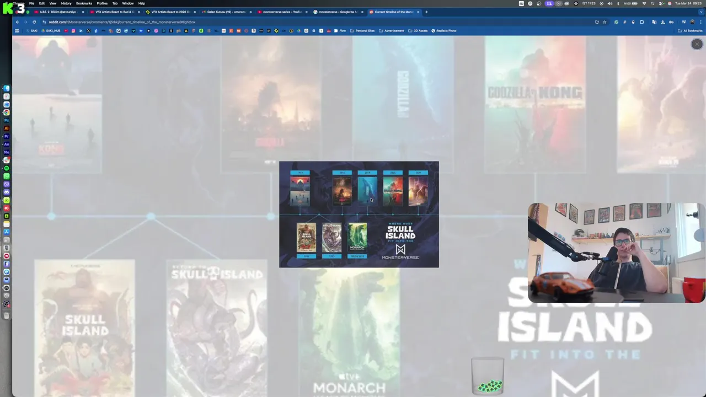Open the LinkedIn bookmark icon
This screenshot has height=397, width=706.
click(x=81, y=31)
